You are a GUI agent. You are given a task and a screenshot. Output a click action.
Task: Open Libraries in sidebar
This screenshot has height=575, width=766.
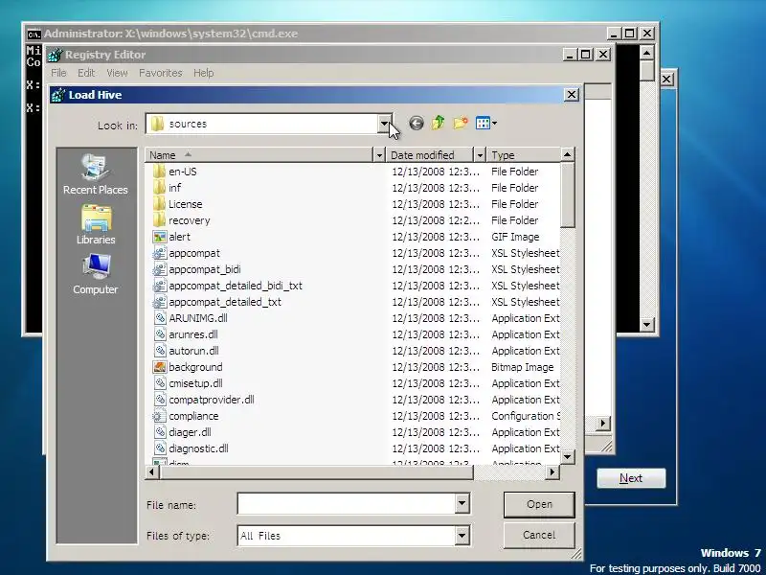[97, 225]
